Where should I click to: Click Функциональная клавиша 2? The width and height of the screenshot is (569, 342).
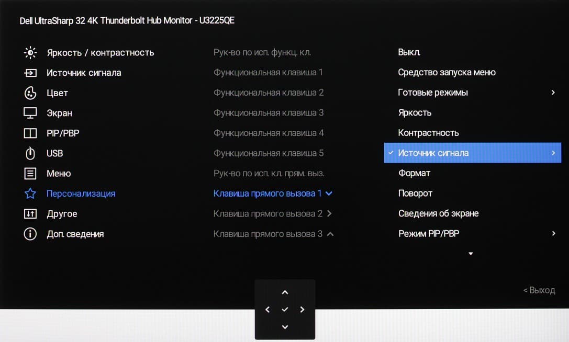click(269, 93)
